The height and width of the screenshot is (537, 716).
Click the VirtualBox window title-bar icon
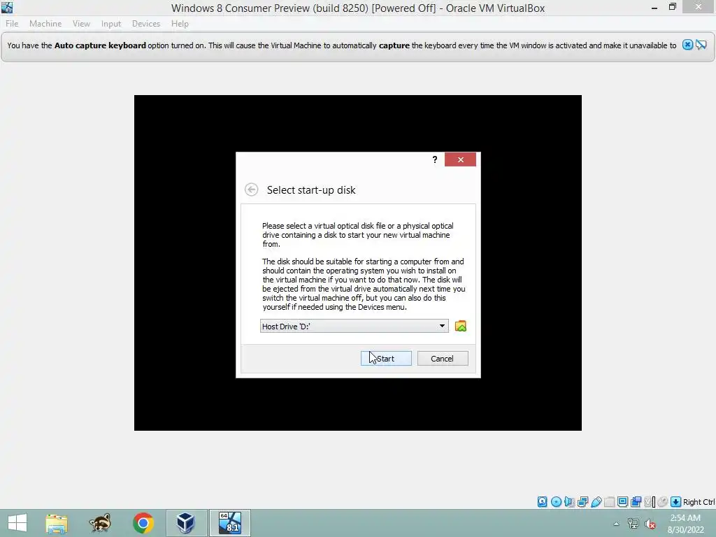[7, 7]
